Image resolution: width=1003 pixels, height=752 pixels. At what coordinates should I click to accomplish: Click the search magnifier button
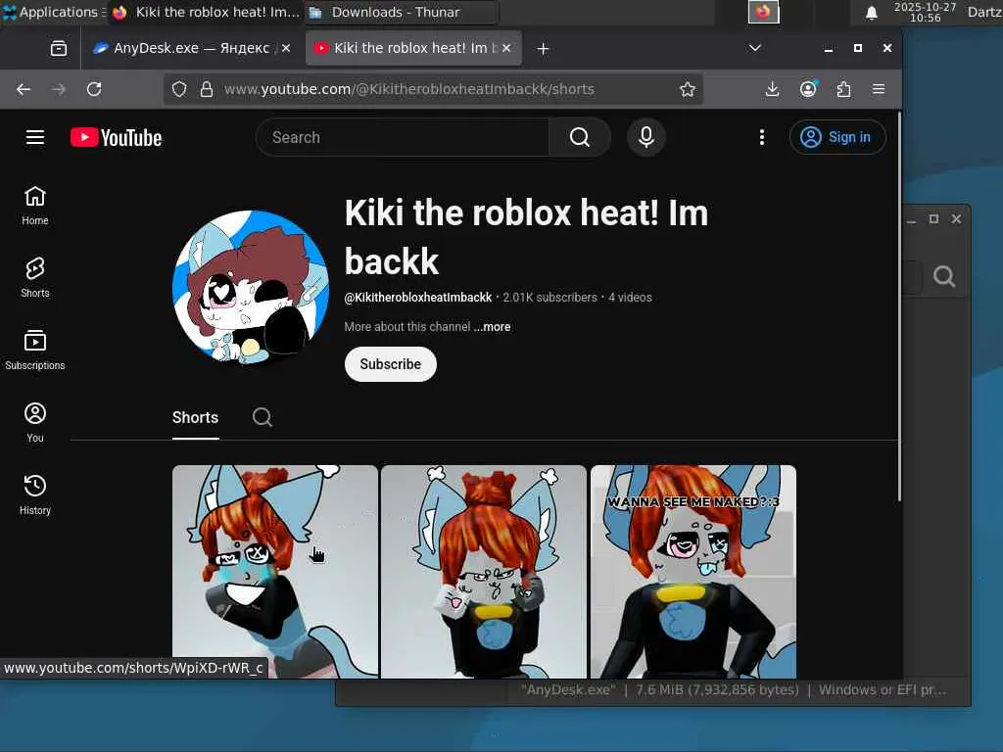(580, 137)
